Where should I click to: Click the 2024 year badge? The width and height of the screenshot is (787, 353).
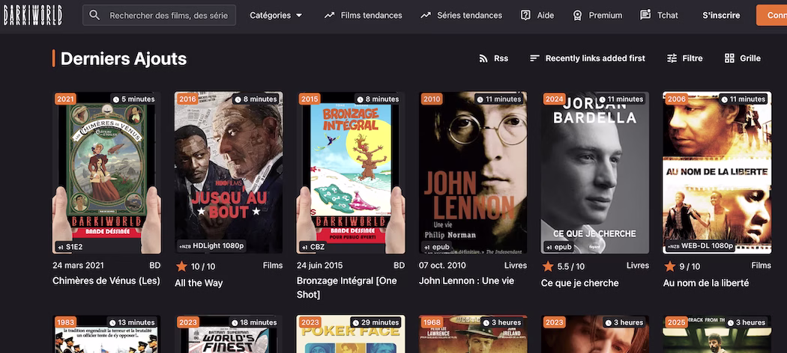pyautogui.click(x=554, y=99)
